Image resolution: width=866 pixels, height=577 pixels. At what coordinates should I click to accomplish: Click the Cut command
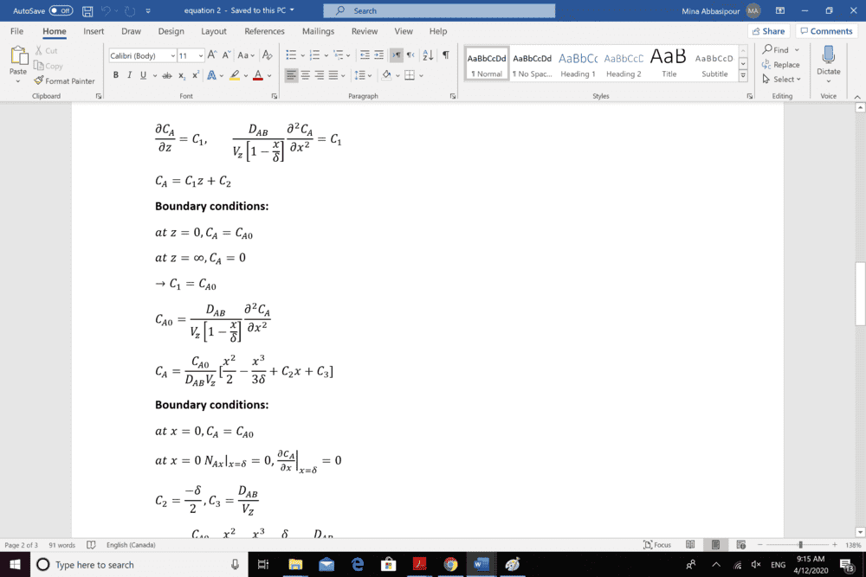[47, 50]
